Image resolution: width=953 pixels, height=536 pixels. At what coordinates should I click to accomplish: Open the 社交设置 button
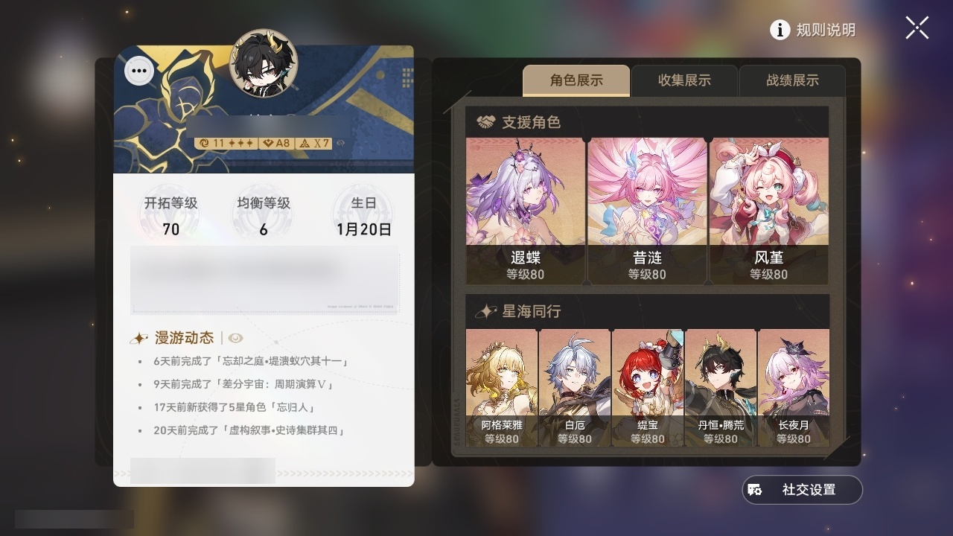pos(802,490)
